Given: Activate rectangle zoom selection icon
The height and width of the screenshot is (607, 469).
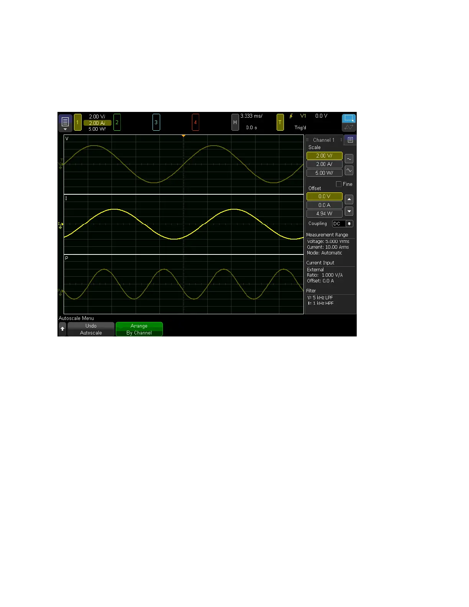Looking at the screenshot, I should (x=349, y=118).
